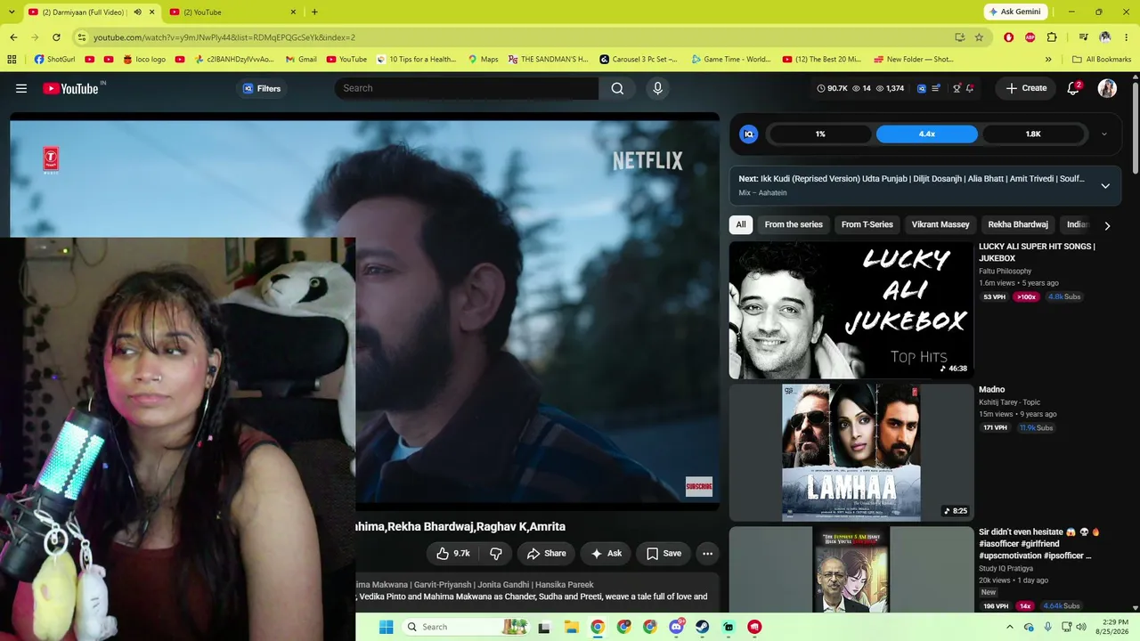
Task: Share the video
Action: [547, 553]
